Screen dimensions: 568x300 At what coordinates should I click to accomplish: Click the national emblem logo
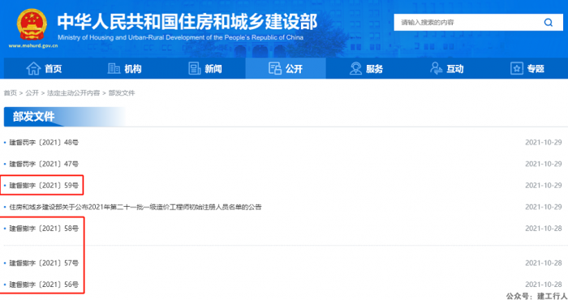[32, 24]
